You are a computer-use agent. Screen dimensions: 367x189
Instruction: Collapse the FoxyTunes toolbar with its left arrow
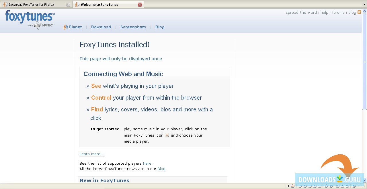point(288,186)
